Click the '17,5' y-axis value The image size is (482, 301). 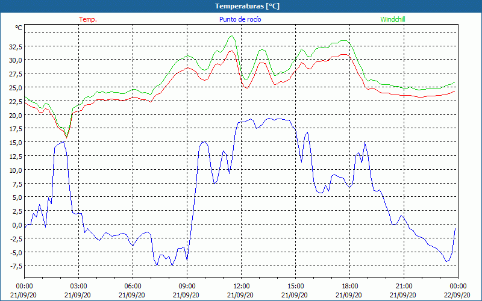[x=16, y=129]
